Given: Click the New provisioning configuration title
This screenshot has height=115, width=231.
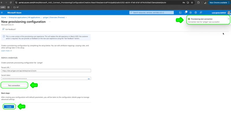Looking at the screenshot, I should tap(23, 22).
